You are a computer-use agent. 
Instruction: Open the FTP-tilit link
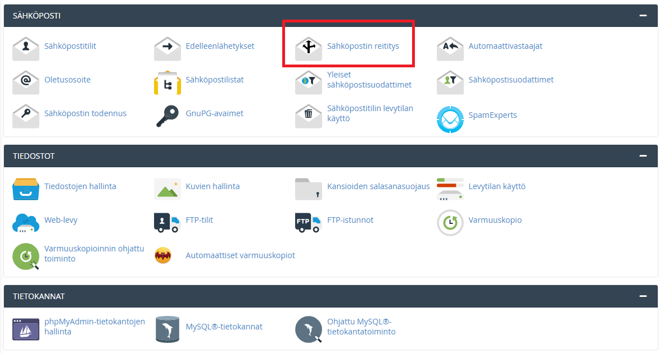pyautogui.click(x=200, y=220)
